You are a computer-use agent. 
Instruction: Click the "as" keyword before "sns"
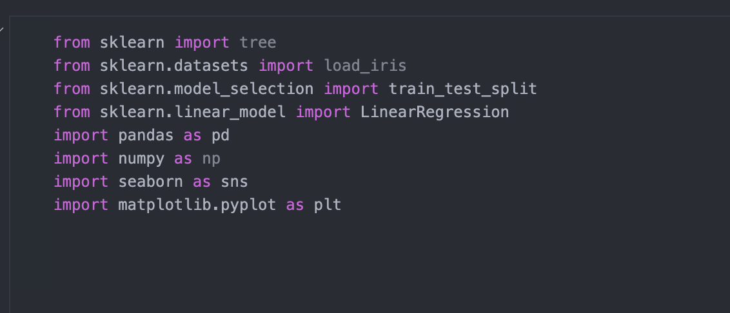(x=202, y=182)
